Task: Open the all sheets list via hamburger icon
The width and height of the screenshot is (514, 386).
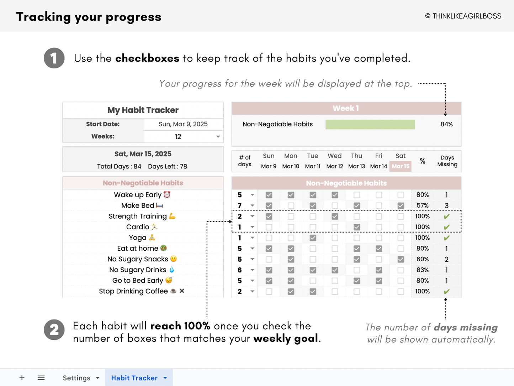Action: click(x=41, y=377)
